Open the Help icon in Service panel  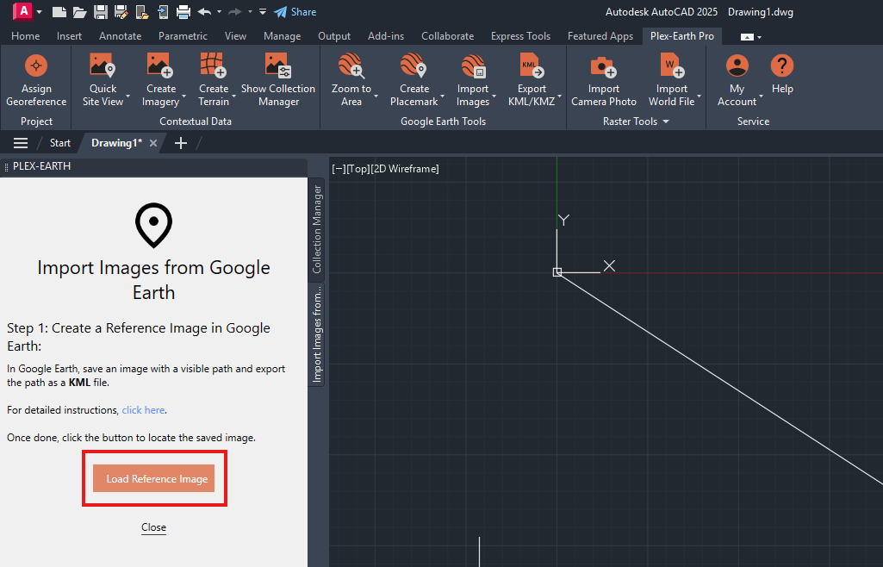click(782, 66)
